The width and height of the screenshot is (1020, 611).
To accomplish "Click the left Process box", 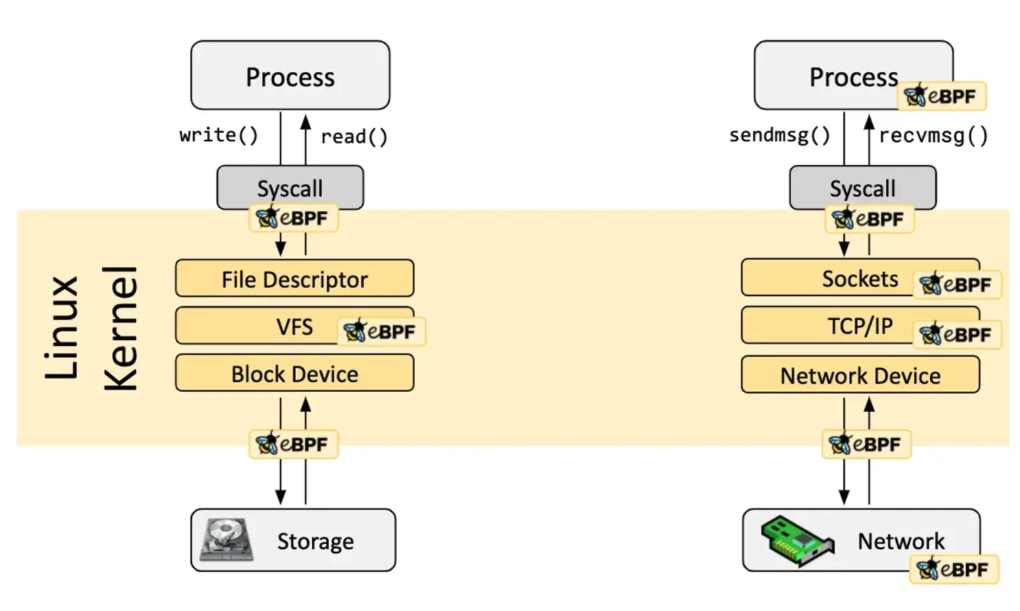I will pyautogui.click(x=290, y=76).
